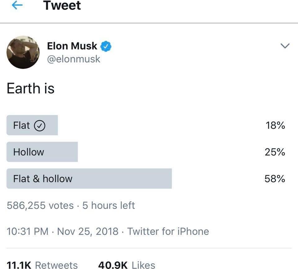Click the blue verified badge

(x=106, y=46)
